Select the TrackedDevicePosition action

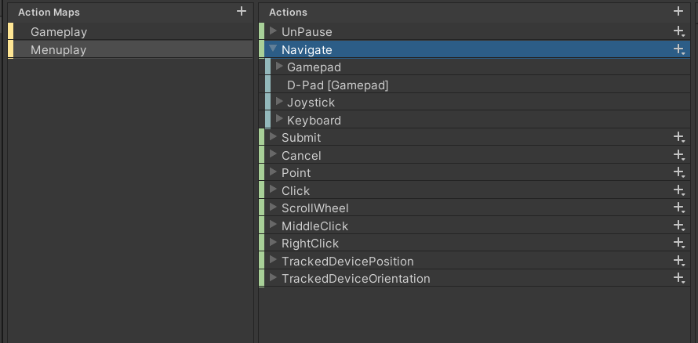coord(347,261)
